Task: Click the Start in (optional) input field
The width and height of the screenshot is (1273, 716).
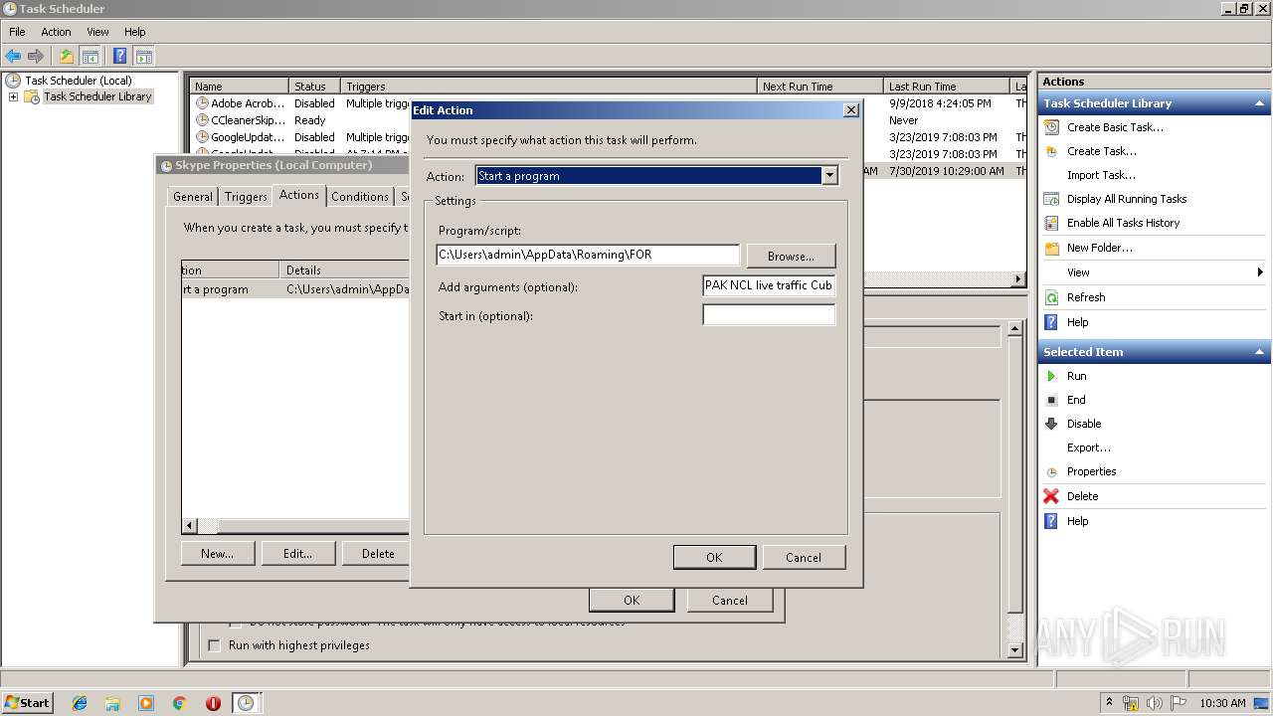Action: 769,315
